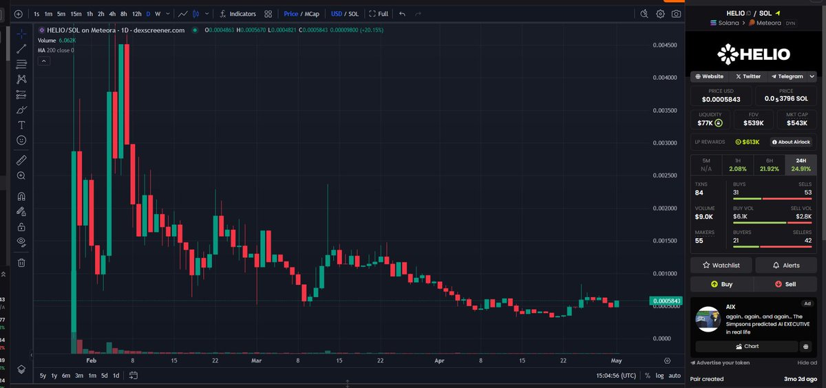Remove drawings with the trash icon
This screenshot has width=826, height=388.
pos(21,262)
